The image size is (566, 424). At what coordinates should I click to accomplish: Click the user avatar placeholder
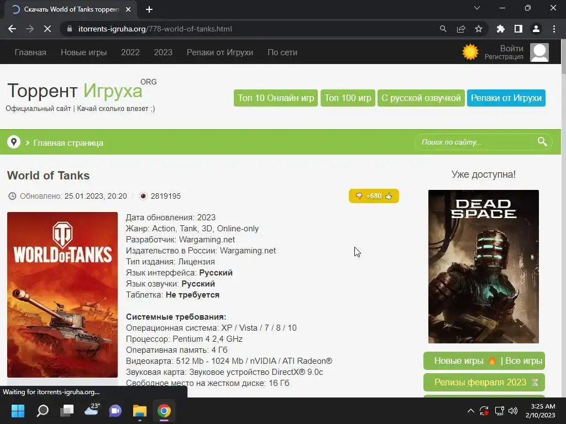(539, 52)
